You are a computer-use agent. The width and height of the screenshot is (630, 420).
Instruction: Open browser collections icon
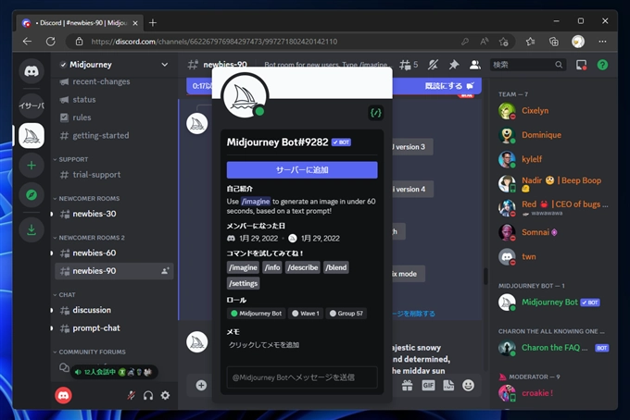554,42
